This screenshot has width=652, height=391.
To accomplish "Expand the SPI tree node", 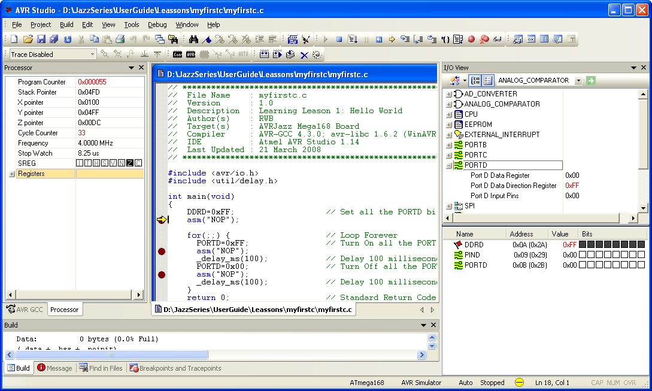I will (x=449, y=206).
